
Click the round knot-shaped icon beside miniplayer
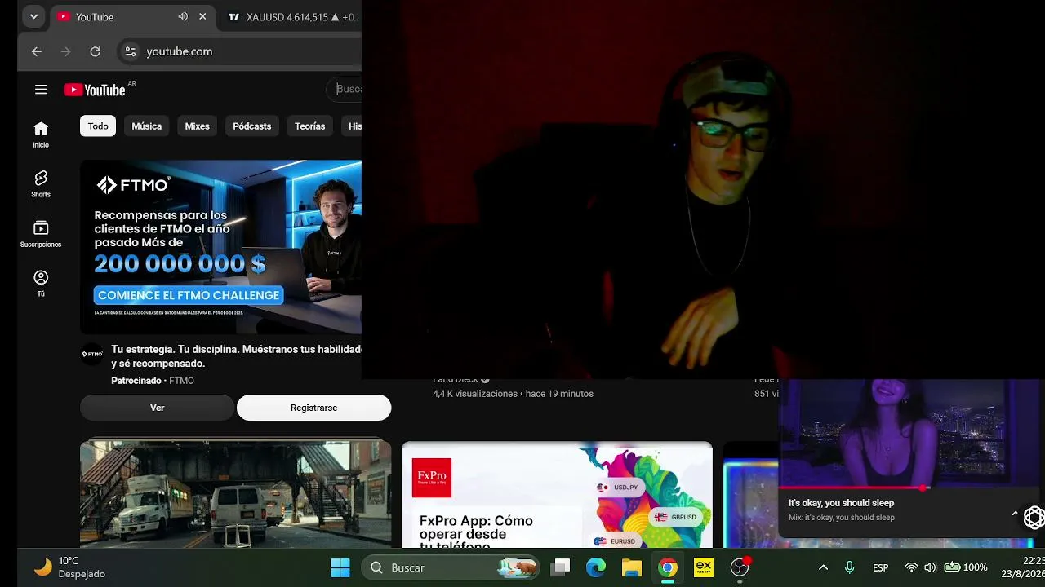1034,517
